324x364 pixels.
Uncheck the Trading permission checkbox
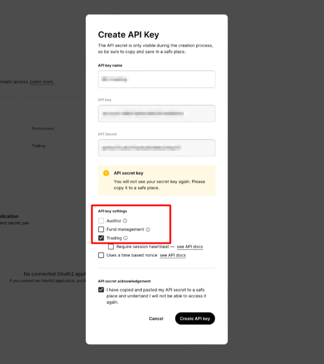pos(101,238)
